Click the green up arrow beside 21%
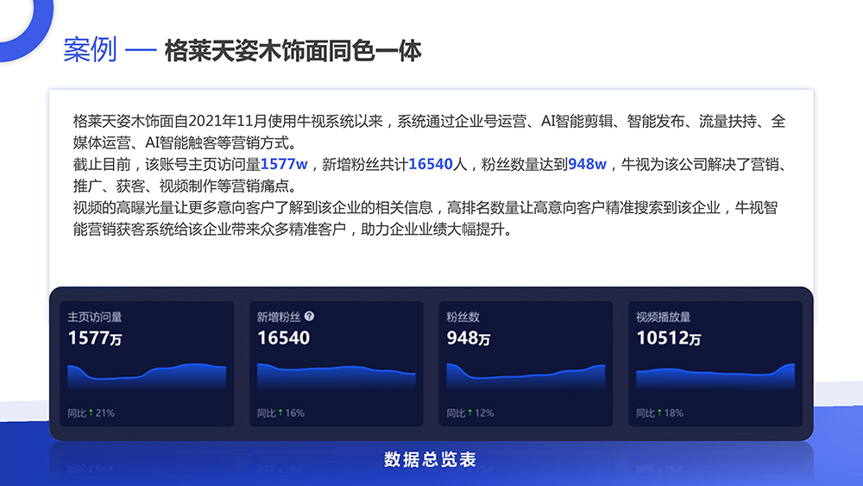 click(91, 413)
